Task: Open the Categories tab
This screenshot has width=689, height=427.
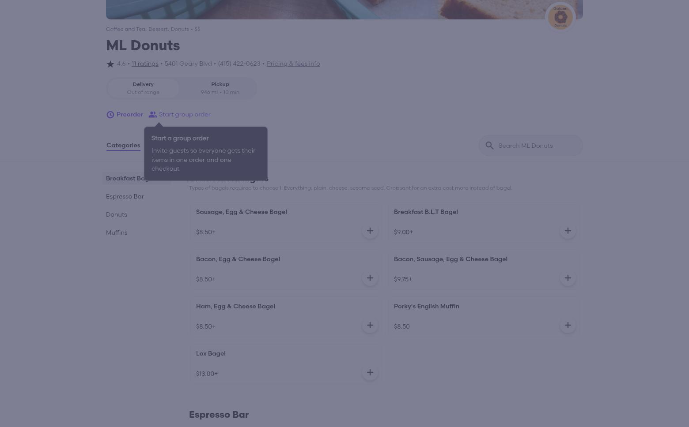Action: [123, 146]
